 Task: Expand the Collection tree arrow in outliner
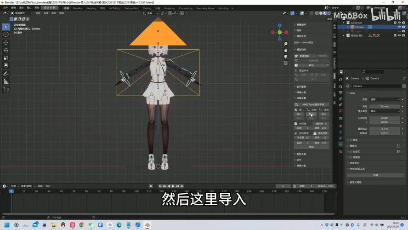coord(344,23)
